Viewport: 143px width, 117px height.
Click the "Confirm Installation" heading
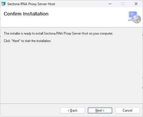click(26, 14)
